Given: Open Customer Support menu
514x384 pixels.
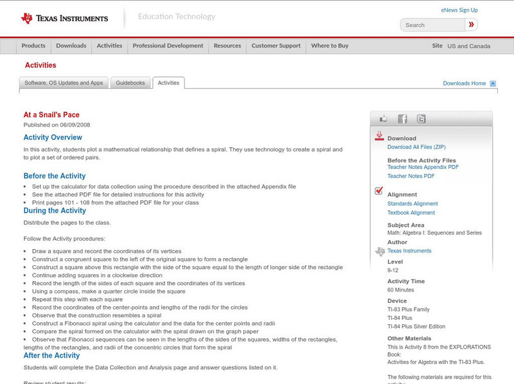Looking at the screenshot, I should coord(276,46).
